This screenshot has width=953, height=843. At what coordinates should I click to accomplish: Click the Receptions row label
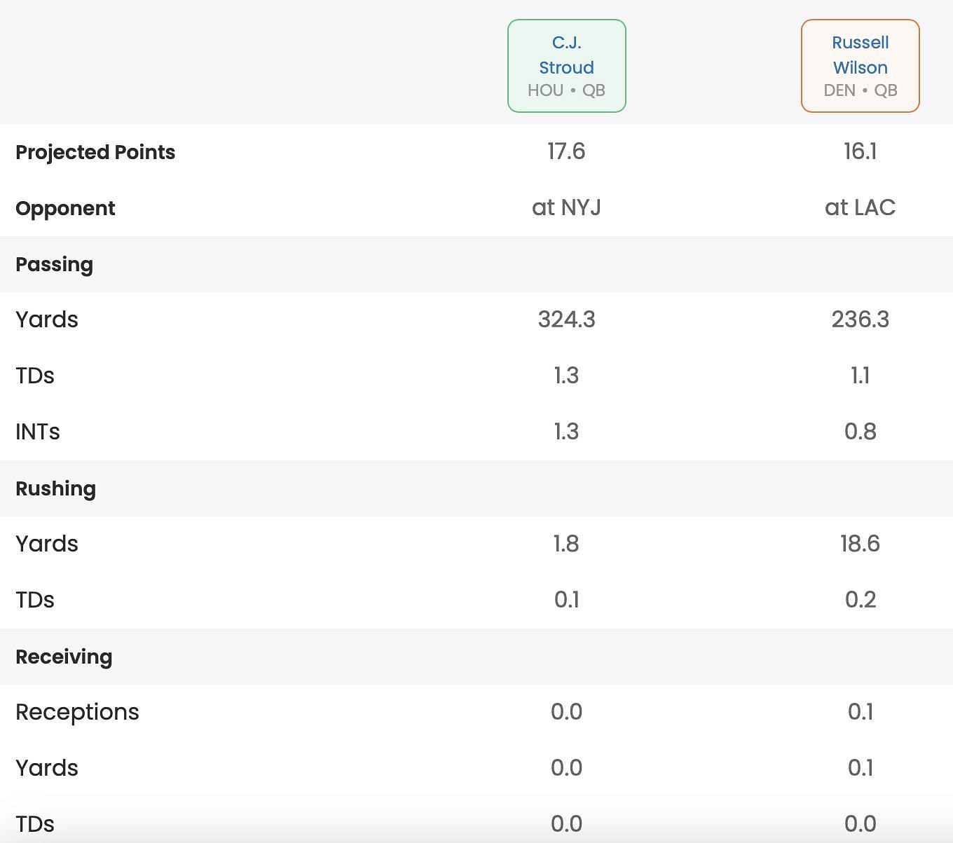77,712
